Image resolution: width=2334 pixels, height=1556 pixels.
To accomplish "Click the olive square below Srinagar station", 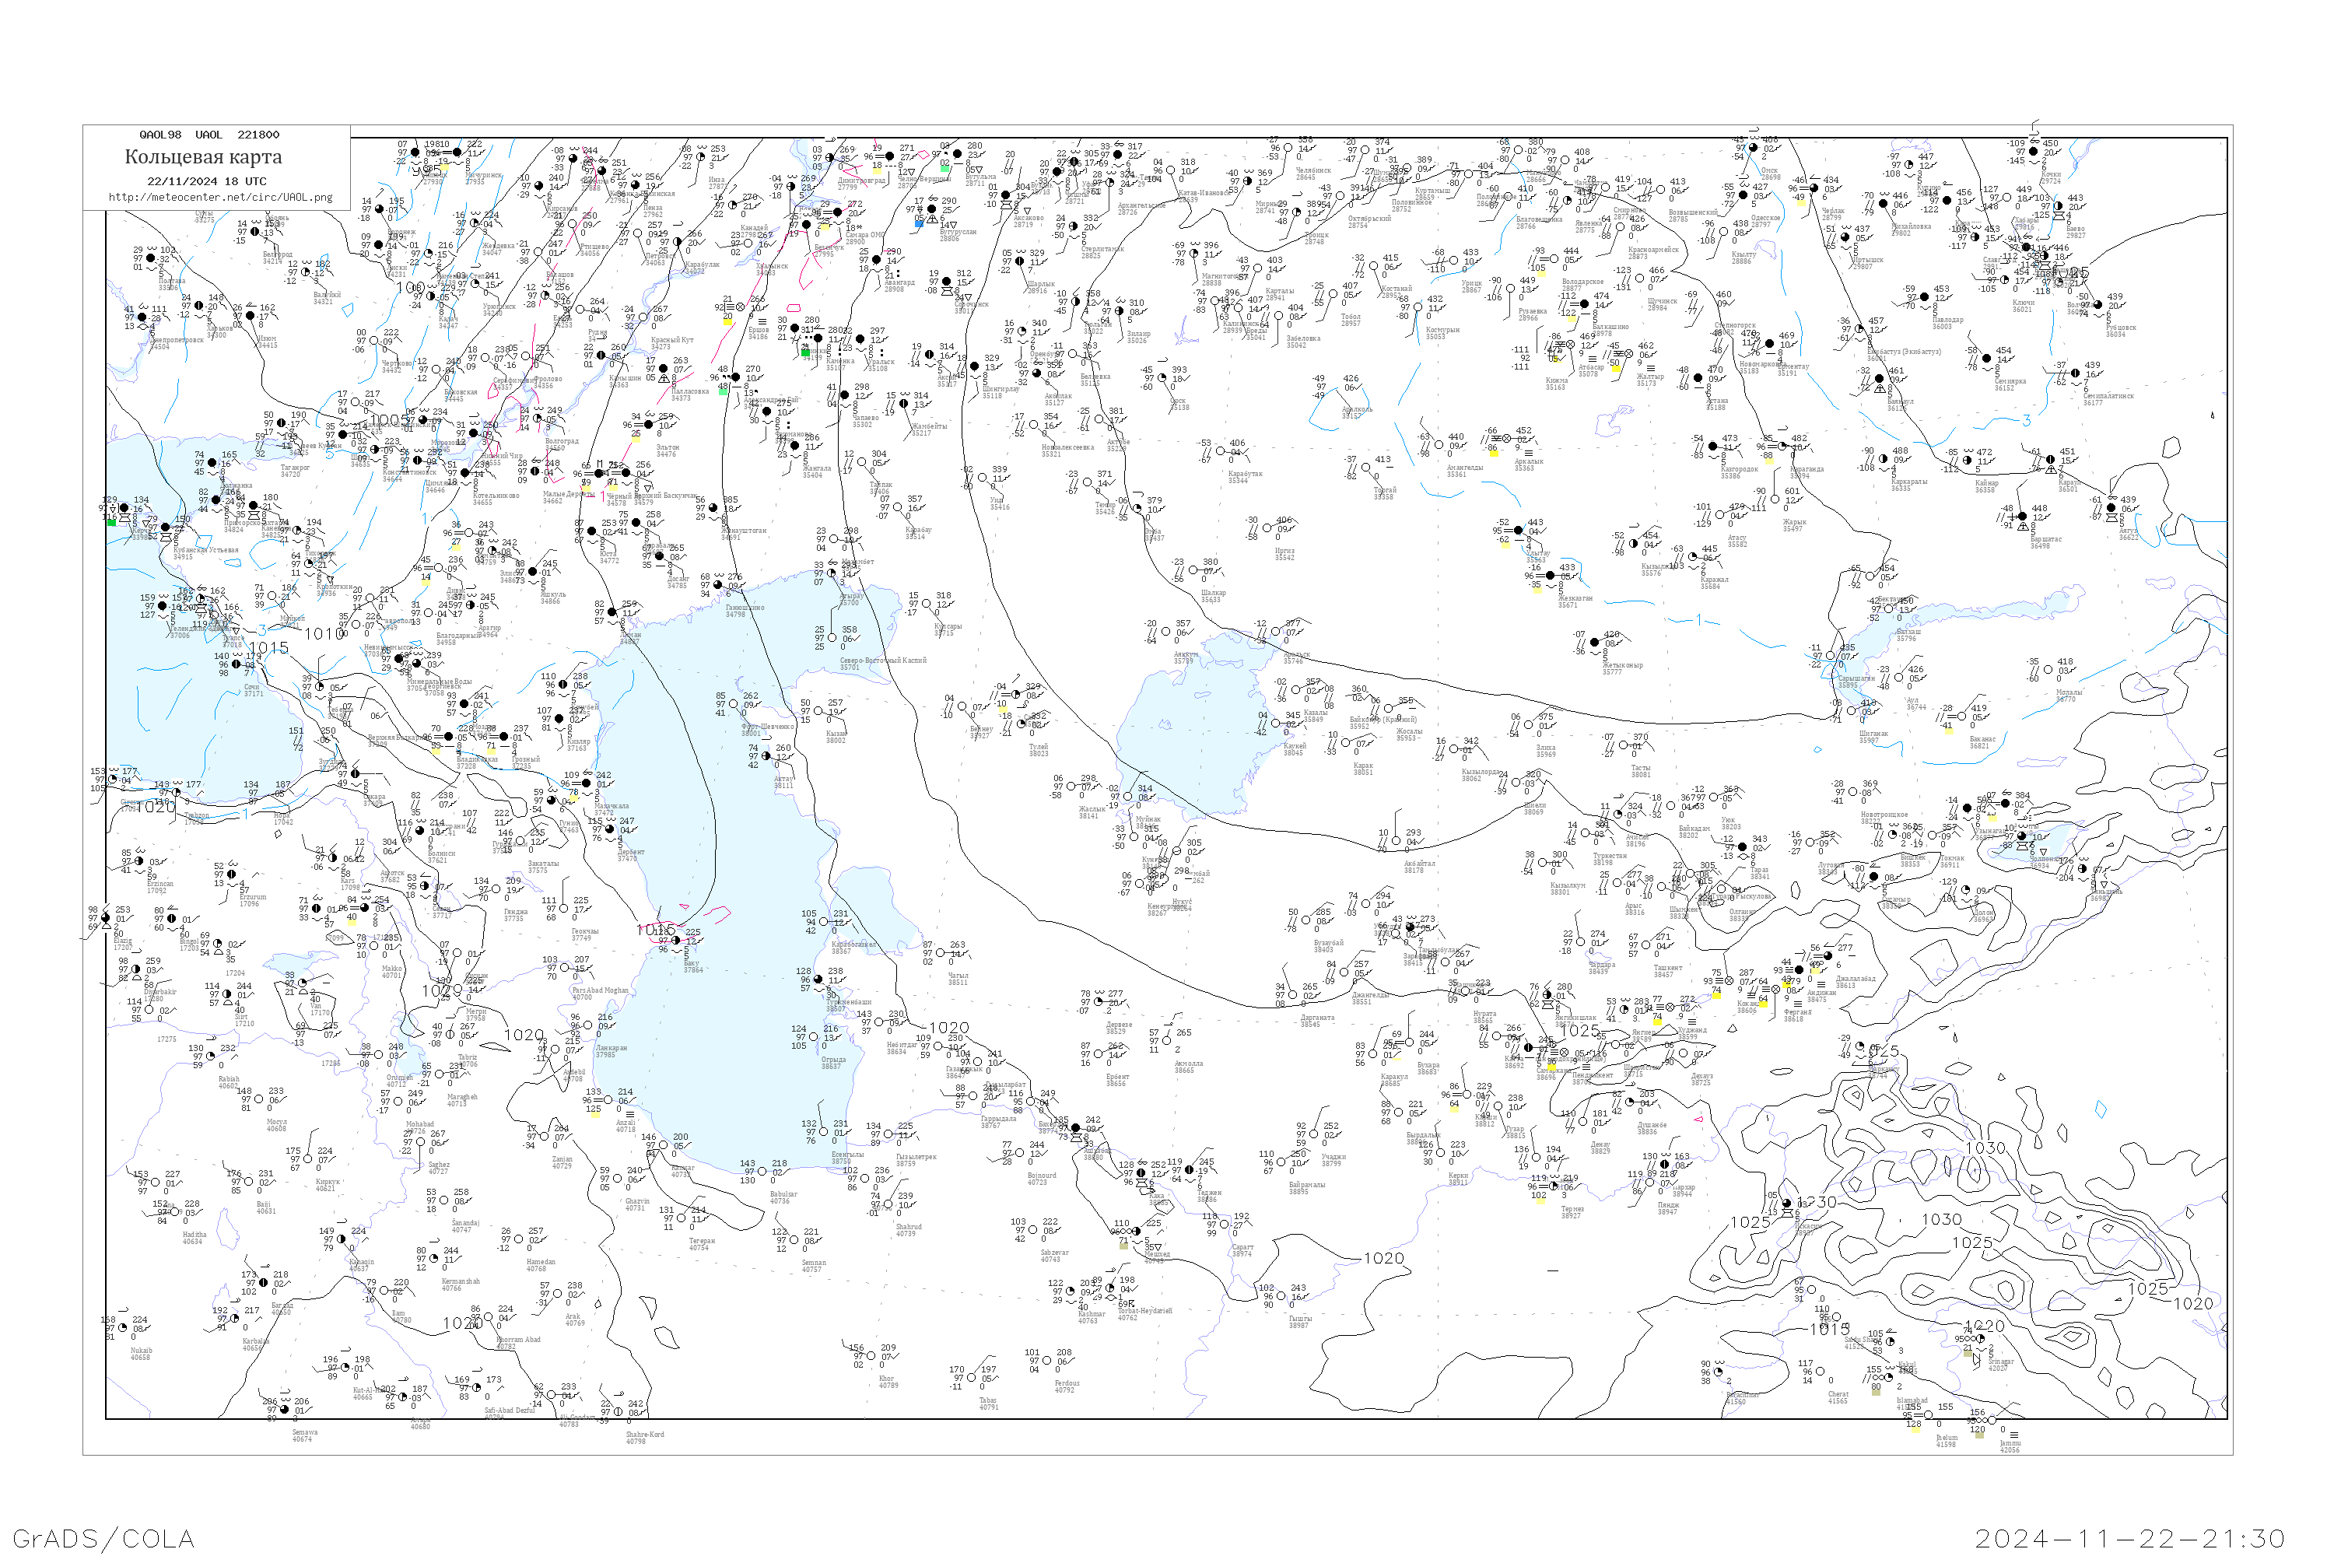I will pyautogui.click(x=1968, y=1354).
